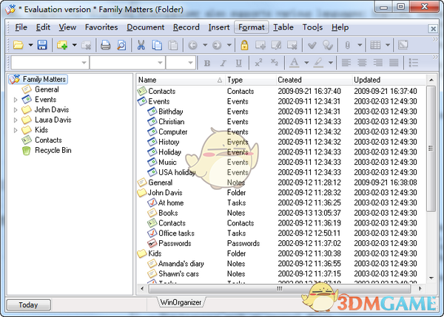The image size is (444, 317).
Task: Click the Today button
Action: click(x=28, y=305)
